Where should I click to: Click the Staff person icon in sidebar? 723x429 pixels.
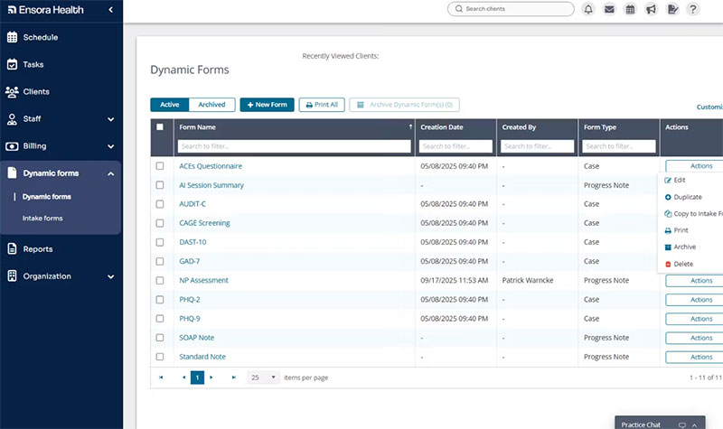[12, 119]
